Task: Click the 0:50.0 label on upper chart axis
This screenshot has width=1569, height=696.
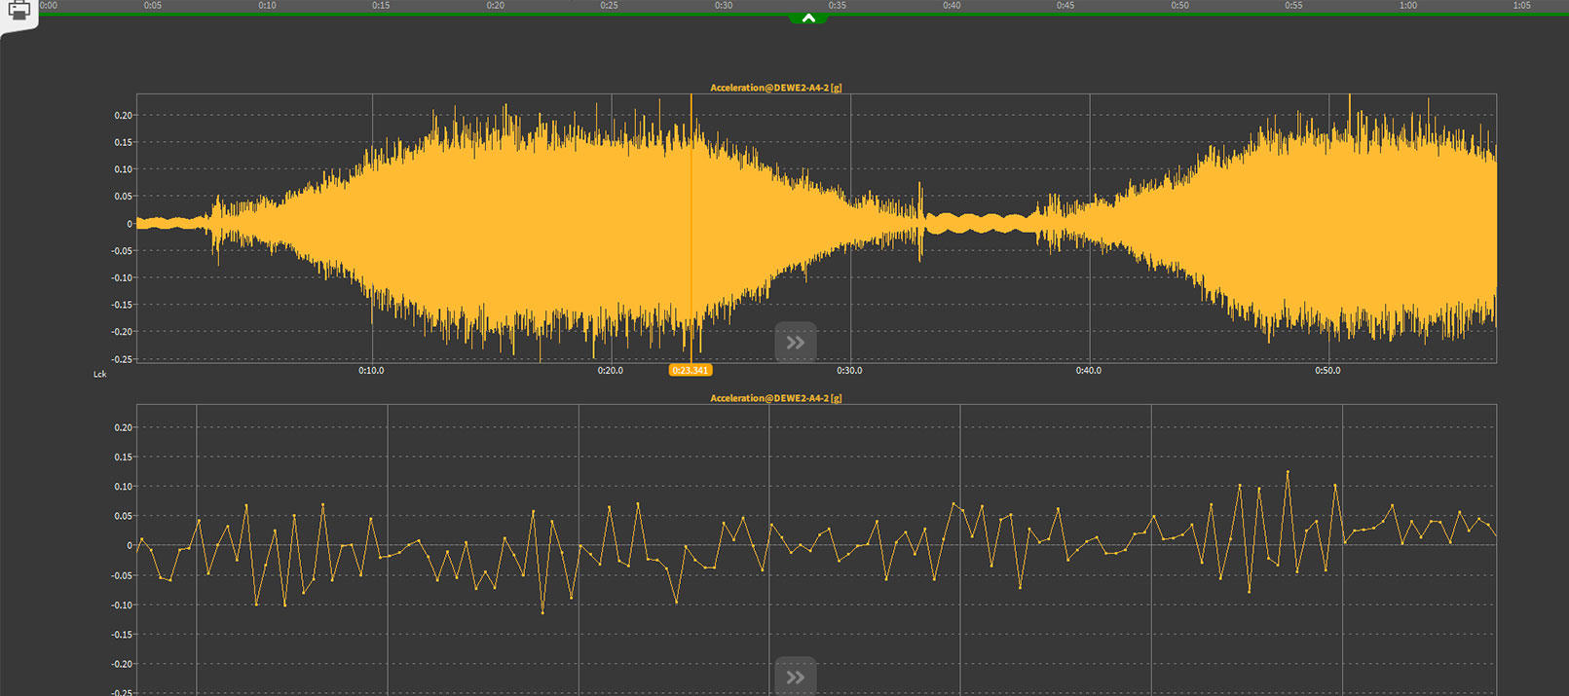Action: 1327,371
